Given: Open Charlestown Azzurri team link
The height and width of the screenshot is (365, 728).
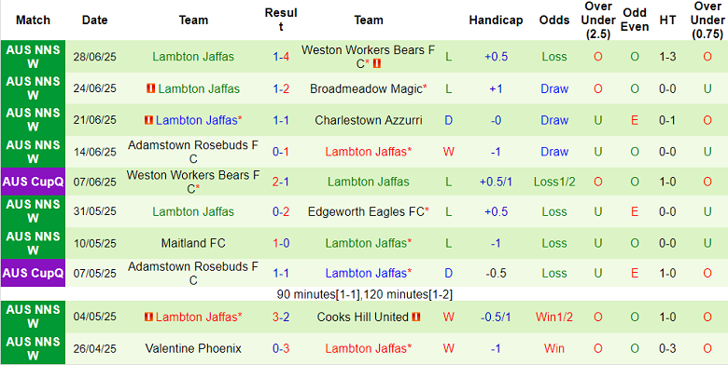Looking at the screenshot, I should (x=369, y=120).
